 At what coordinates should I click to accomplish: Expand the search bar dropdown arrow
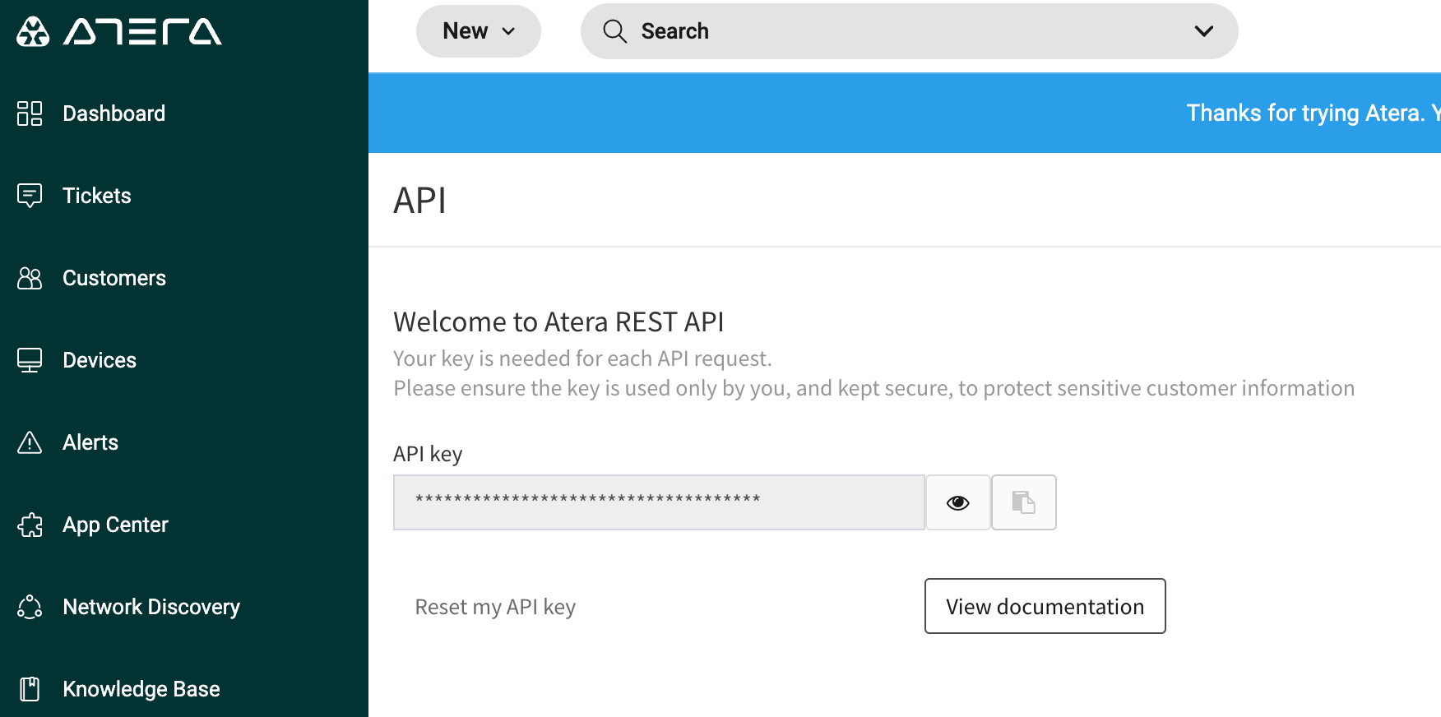click(x=1204, y=31)
